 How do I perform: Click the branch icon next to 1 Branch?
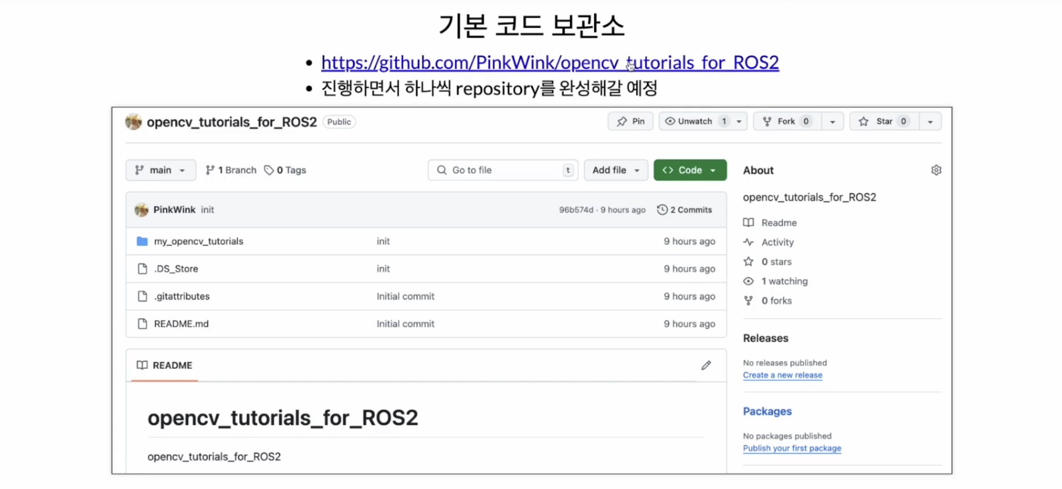pyautogui.click(x=210, y=170)
